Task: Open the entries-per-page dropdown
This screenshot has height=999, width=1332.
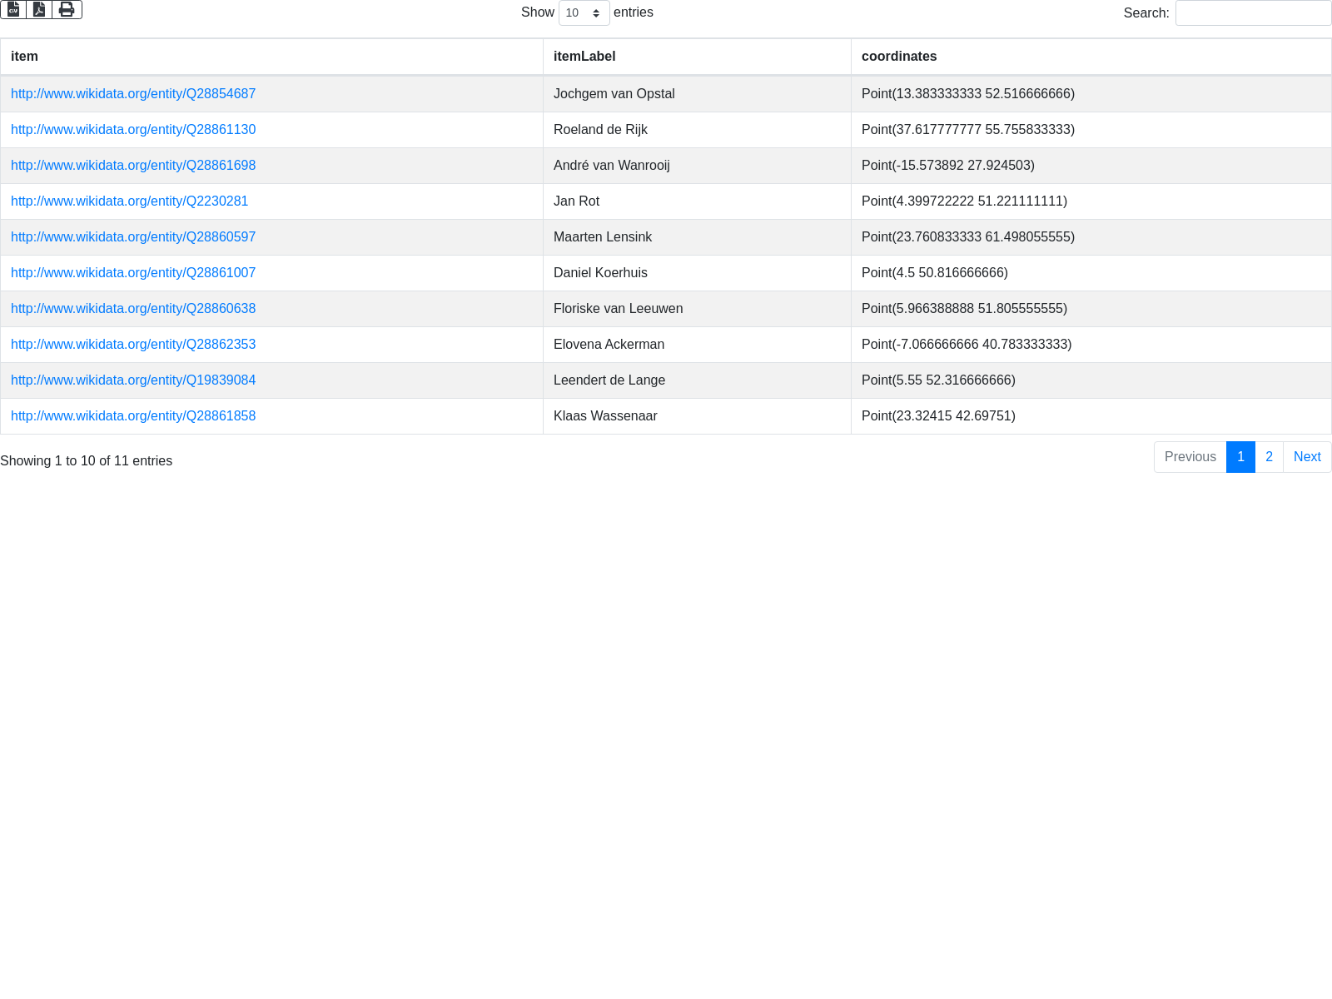Action: (584, 13)
